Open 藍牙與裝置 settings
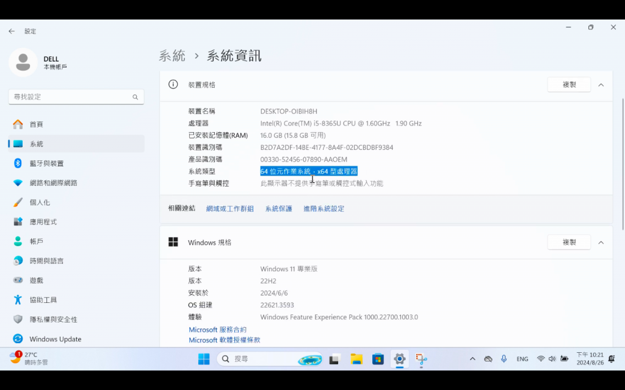 click(76, 163)
